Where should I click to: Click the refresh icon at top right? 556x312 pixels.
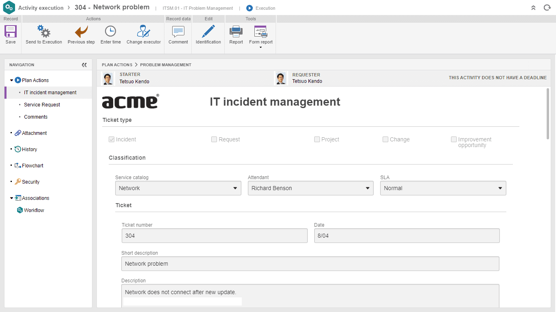pyautogui.click(x=547, y=8)
